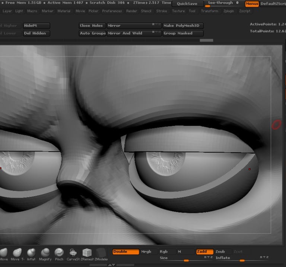Open the Preferences menu
This screenshot has width=286, height=267.
coord(112,11)
